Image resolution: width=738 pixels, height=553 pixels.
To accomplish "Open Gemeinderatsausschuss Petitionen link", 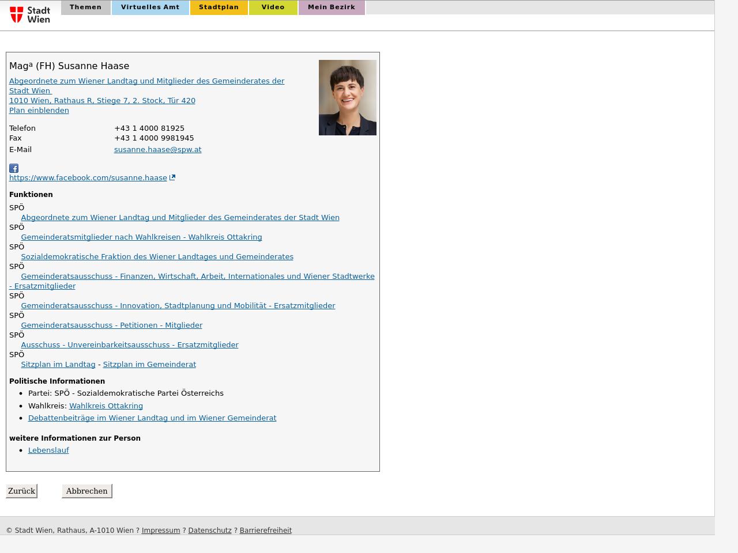I will [111, 325].
